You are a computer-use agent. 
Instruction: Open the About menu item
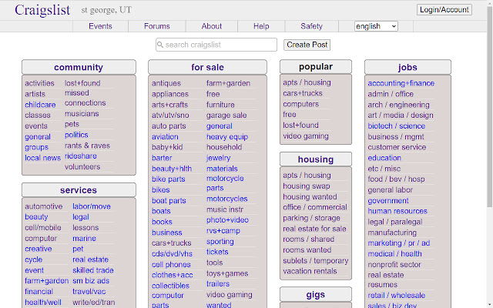(211, 26)
